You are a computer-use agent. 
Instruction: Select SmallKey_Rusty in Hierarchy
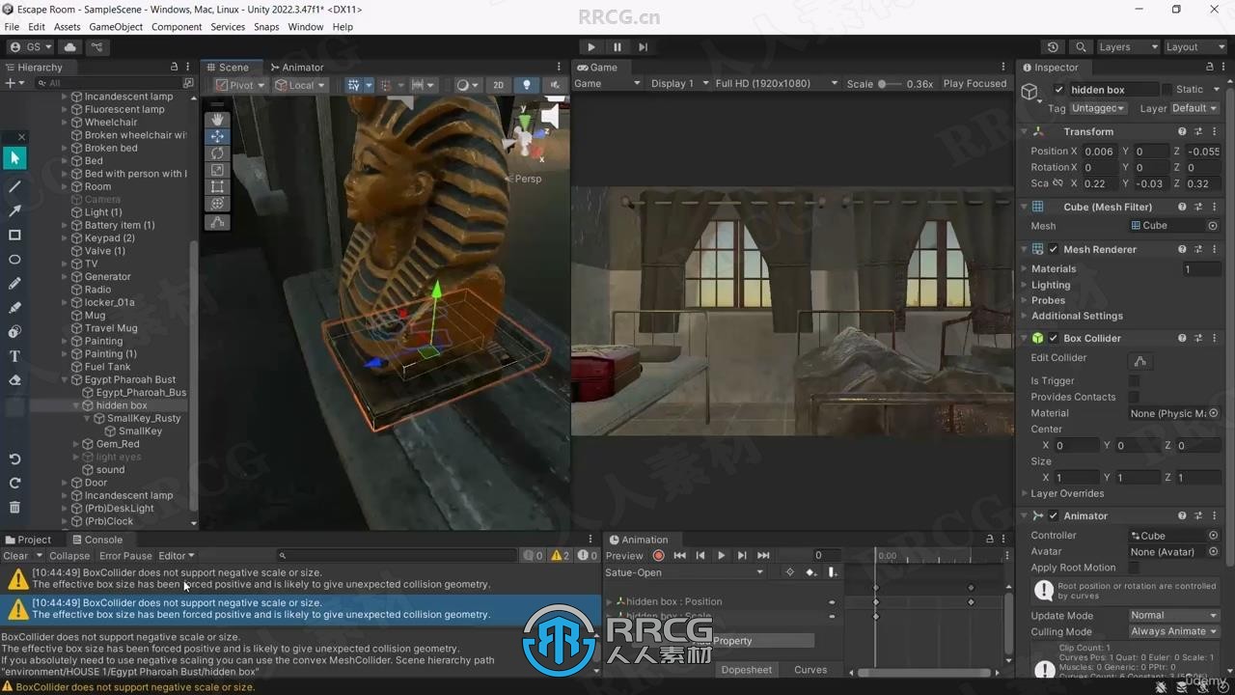click(x=144, y=418)
